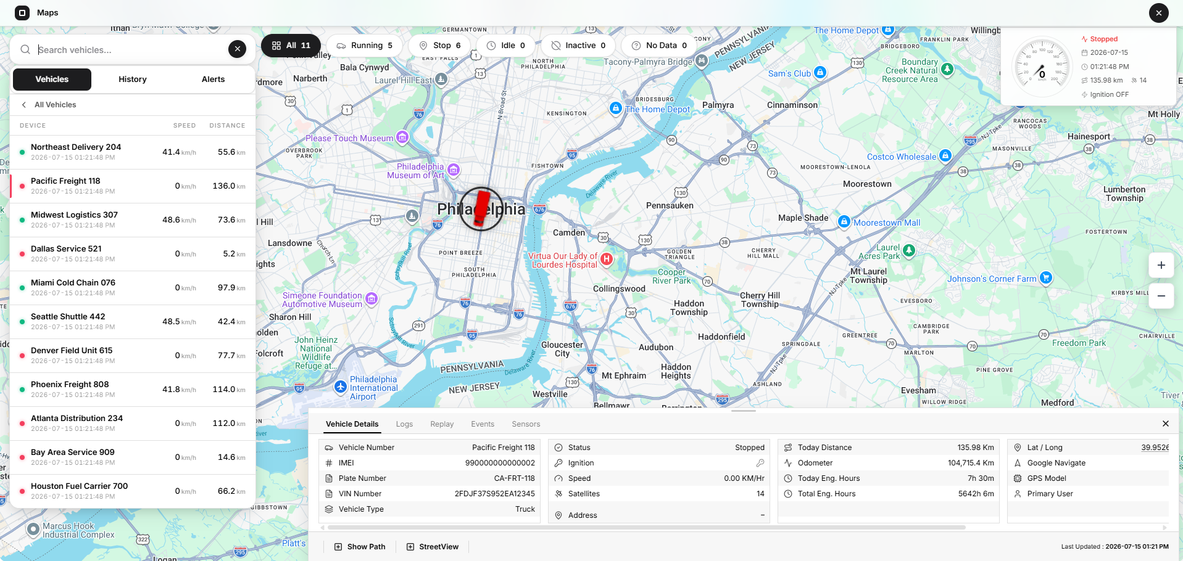The image size is (1183, 561).
Task: Show all 11 vehicles filter
Action: [291, 46]
